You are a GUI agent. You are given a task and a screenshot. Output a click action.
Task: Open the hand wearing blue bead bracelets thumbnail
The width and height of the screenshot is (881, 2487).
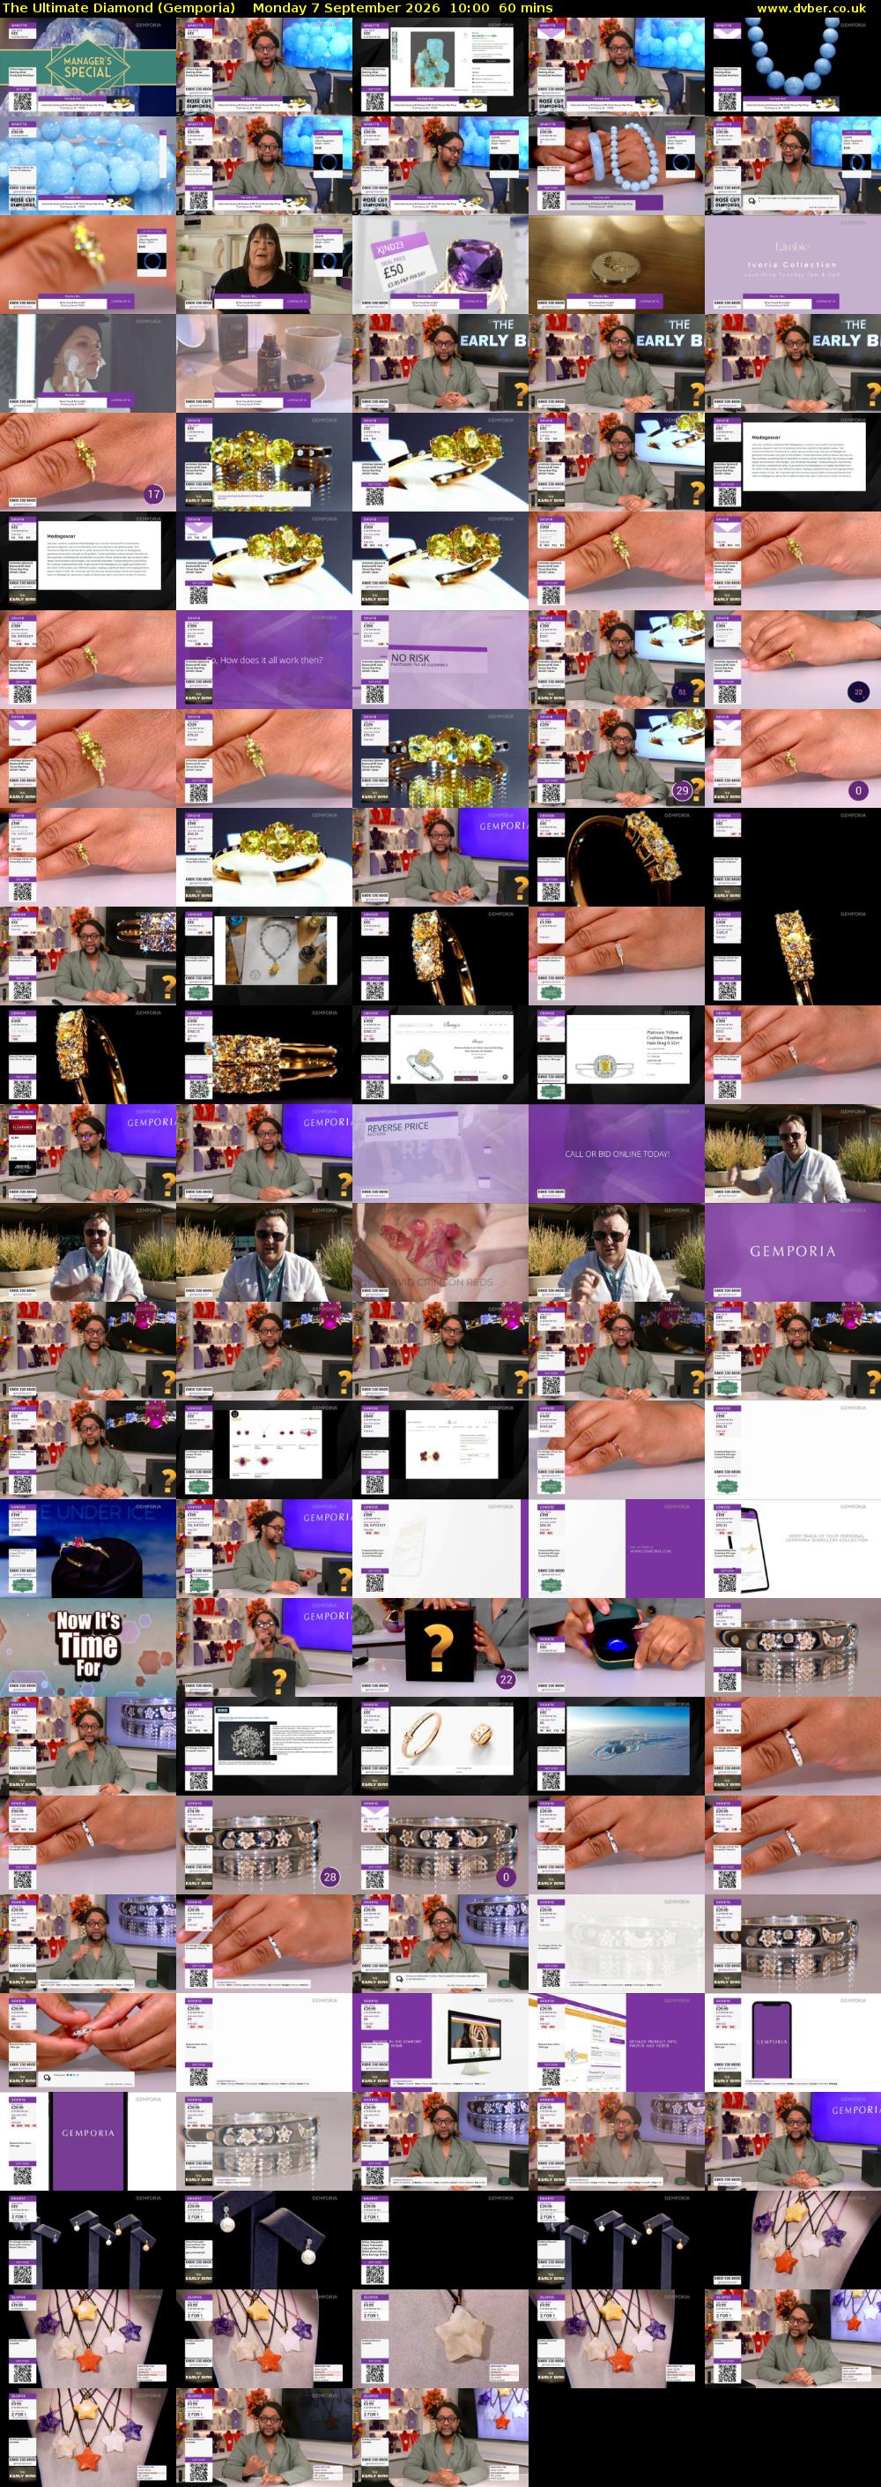pyautogui.click(x=616, y=165)
